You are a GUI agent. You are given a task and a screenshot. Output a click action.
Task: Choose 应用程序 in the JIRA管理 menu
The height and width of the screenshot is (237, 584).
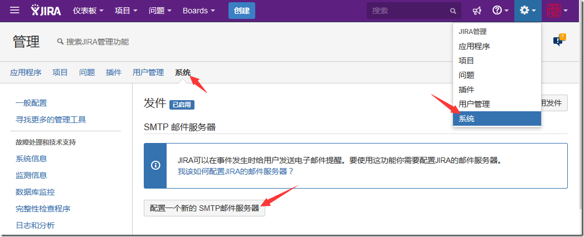click(x=497, y=47)
